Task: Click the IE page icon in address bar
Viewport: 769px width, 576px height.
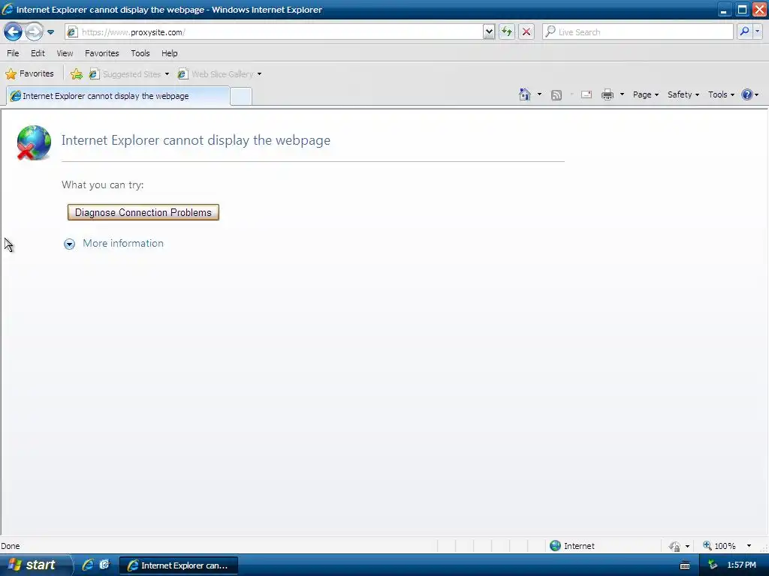Action: point(72,32)
